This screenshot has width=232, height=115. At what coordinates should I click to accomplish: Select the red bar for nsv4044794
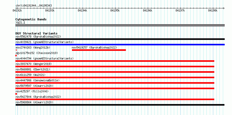[115, 61]
